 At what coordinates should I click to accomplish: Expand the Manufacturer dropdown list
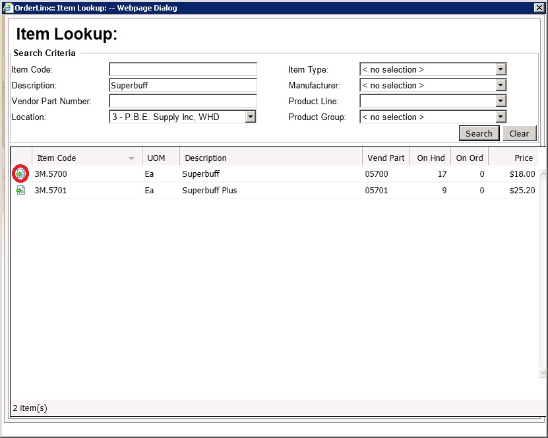tap(501, 85)
